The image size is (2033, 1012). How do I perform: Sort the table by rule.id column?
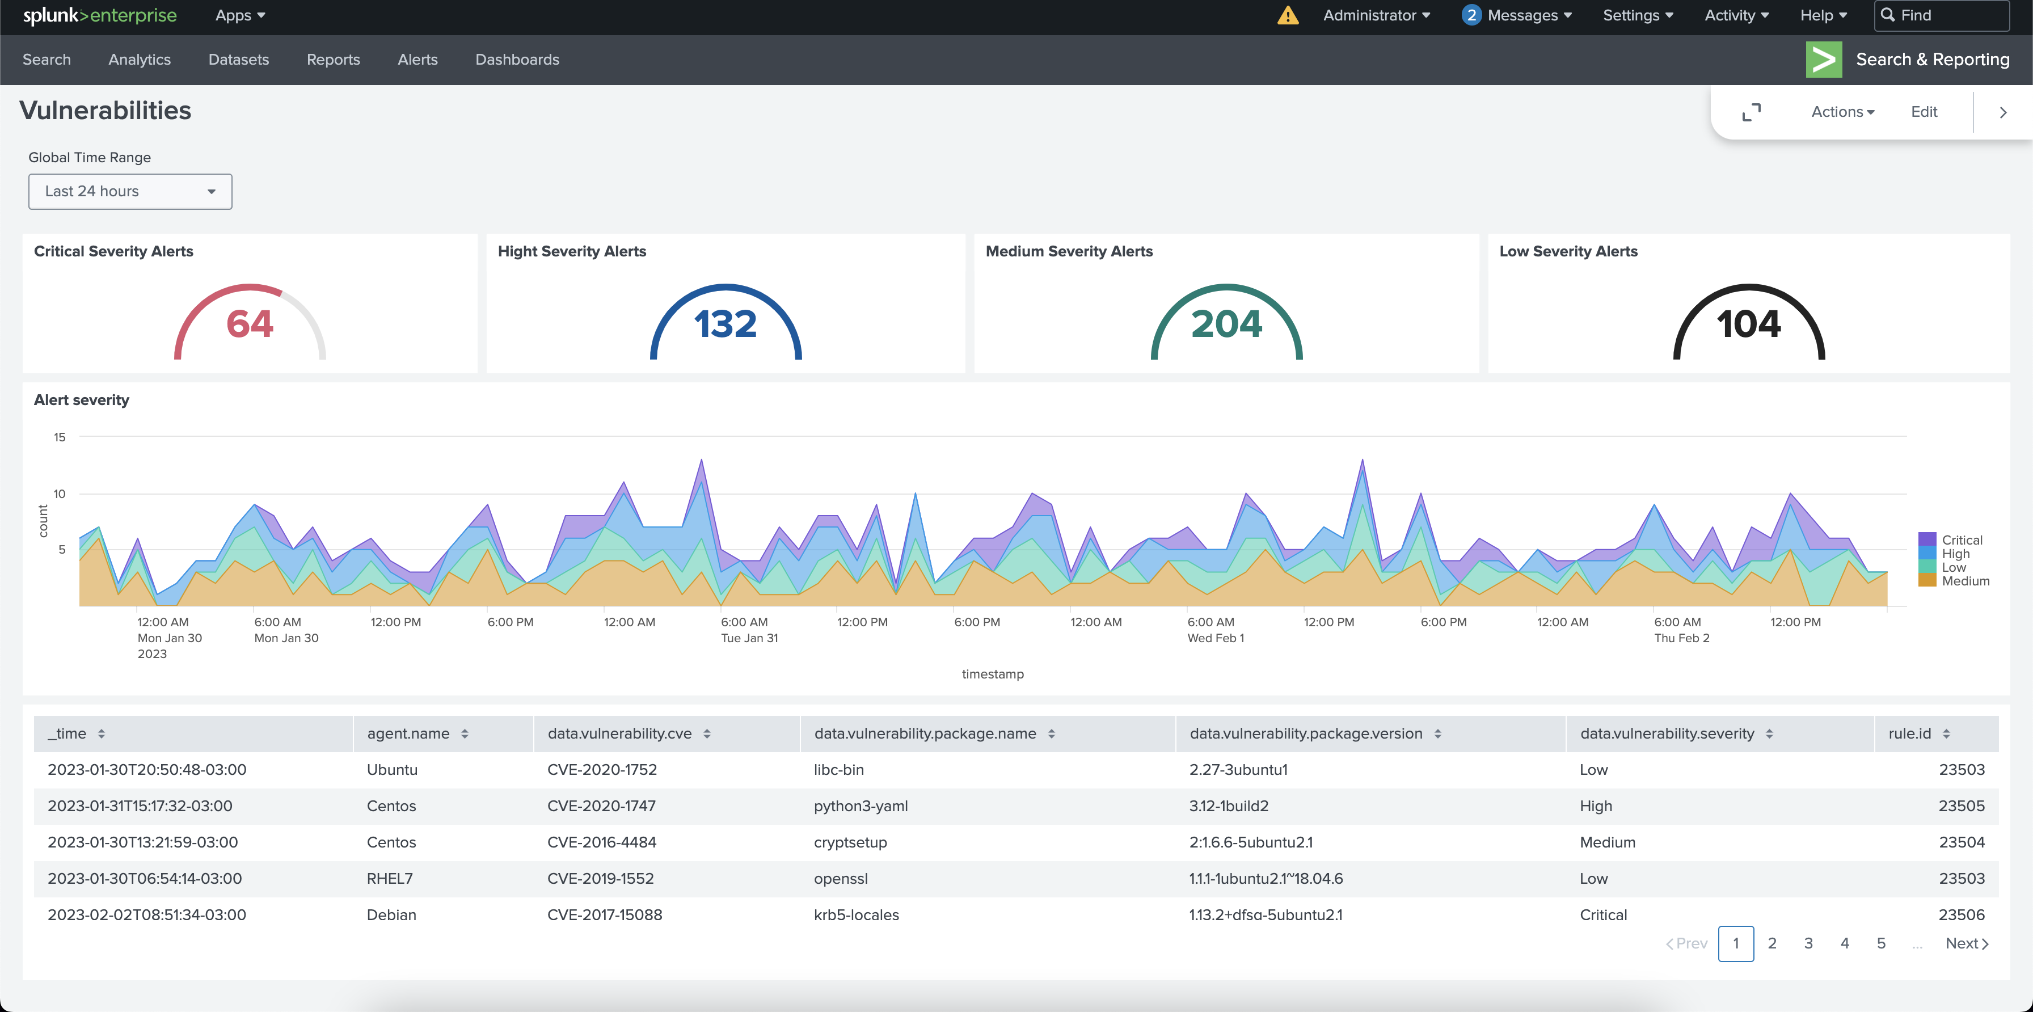click(x=1948, y=733)
